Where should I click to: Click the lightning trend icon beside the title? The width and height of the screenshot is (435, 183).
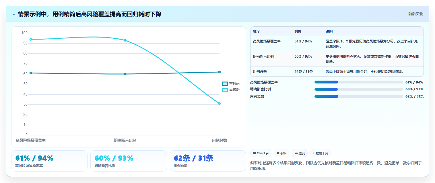coord(13,14)
